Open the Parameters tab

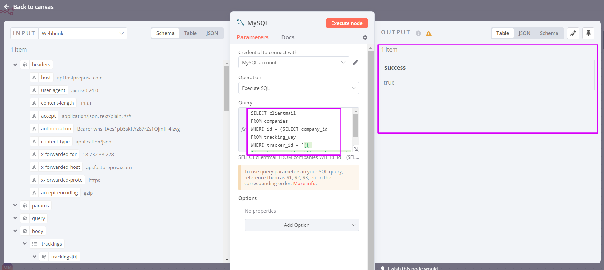(253, 37)
